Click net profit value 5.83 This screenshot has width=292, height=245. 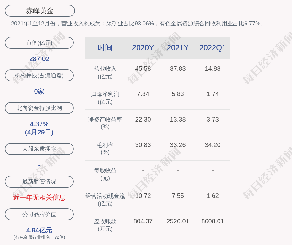[x=178, y=94]
